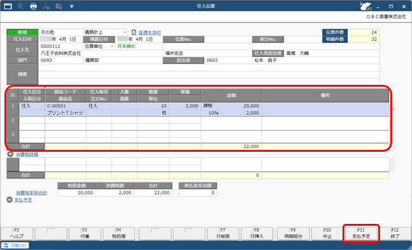The image size is (412, 250).
Task: Expand the 支払予定 section arrow
Action: [10, 200]
